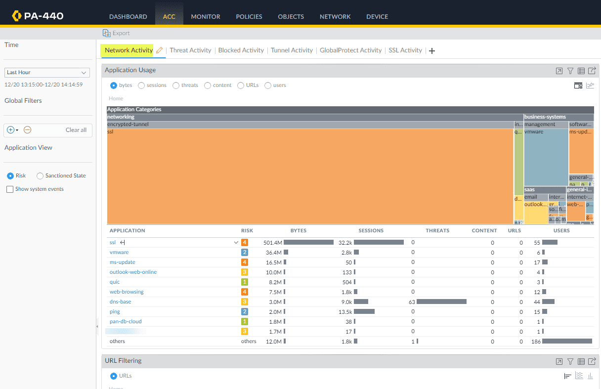Open local filters funnel in Application Usage
This screenshot has height=389, width=601.
pos(570,71)
